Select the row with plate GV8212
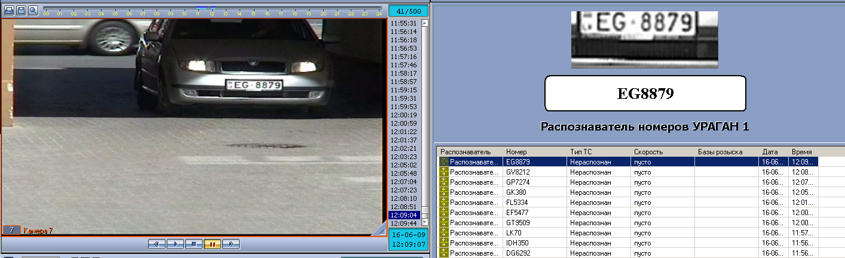Viewport: 845px width, 258px height. click(x=518, y=172)
